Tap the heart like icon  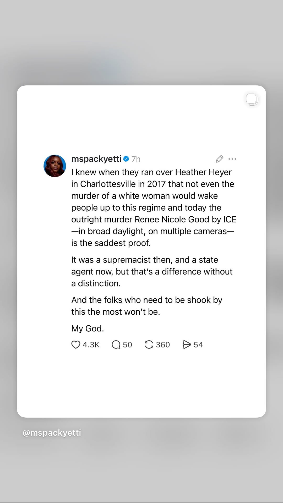[x=76, y=345]
